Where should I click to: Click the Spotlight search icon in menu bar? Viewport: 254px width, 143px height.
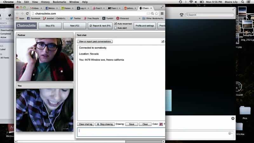click(x=243, y=2)
